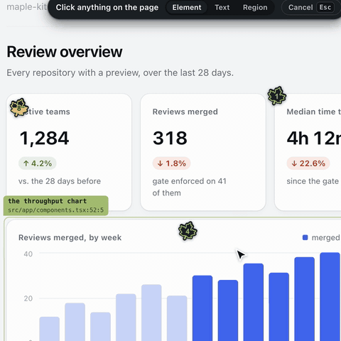Click the 40 y-axis label
This screenshot has height=341, width=341.
(28, 254)
